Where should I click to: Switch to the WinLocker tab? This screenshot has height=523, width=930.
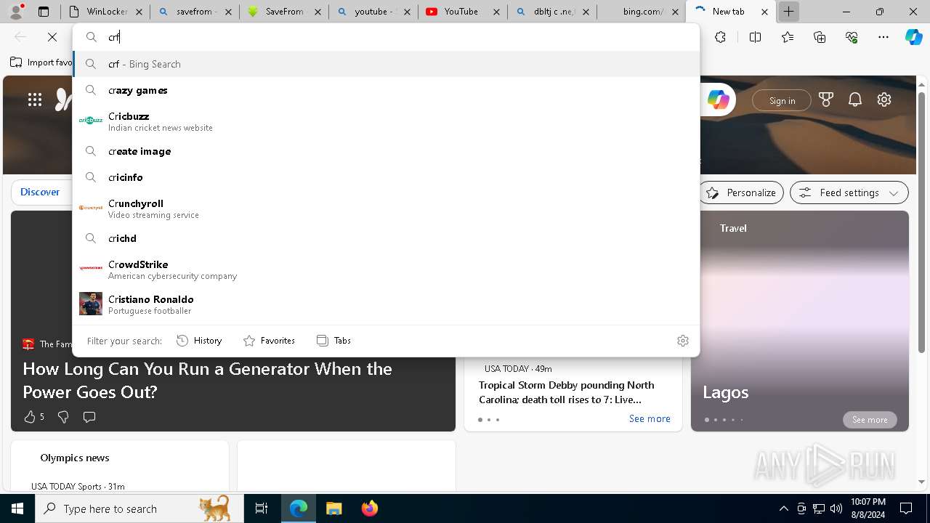(x=105, y=12)
